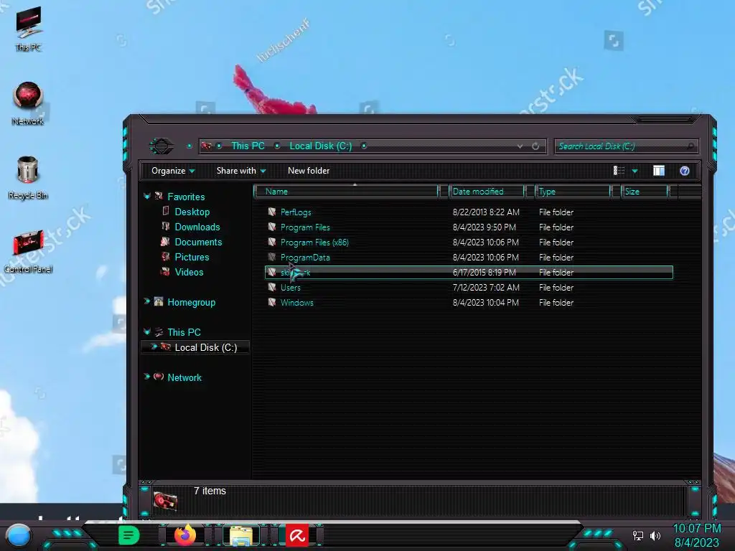Sort by Size column header
This screenshot has width=735, height=551.
click(x=645, y=191)
